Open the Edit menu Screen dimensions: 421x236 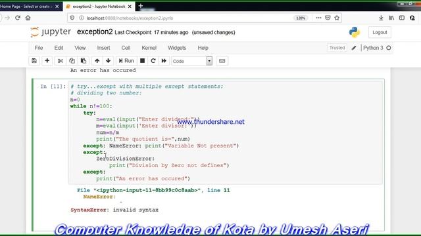59,48
